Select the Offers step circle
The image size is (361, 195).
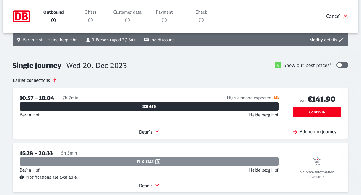(x=90, y=20)
